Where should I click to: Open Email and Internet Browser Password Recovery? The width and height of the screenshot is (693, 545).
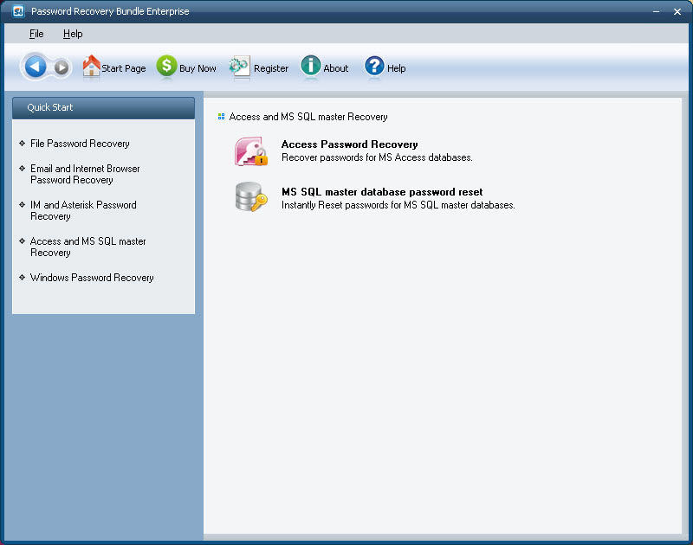click(x=85, y=174)
